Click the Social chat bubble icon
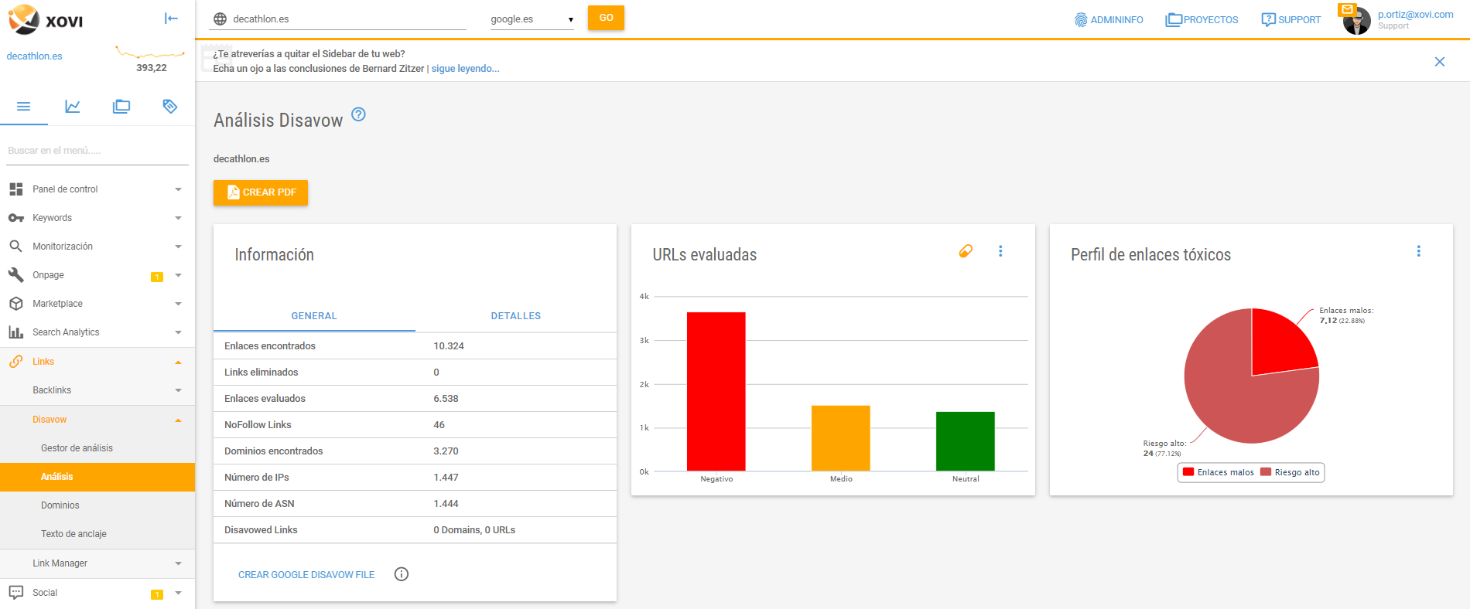The width and height of the screenshot is (1470, 609). (x=15, y=593)
